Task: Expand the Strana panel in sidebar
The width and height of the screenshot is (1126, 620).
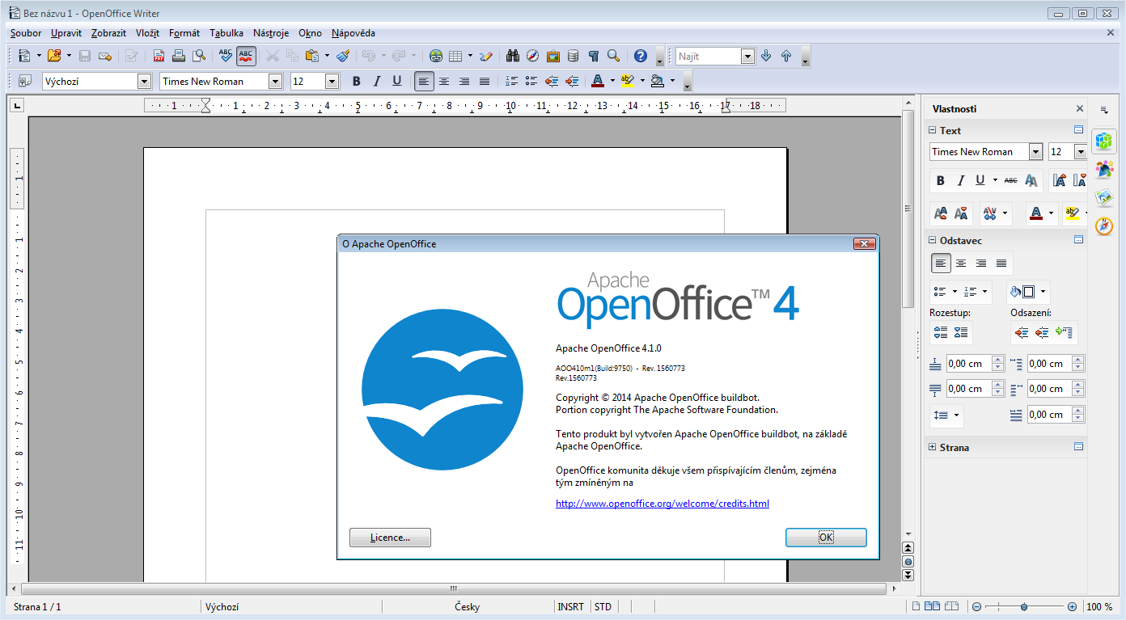Action: (x=932, y=447)
